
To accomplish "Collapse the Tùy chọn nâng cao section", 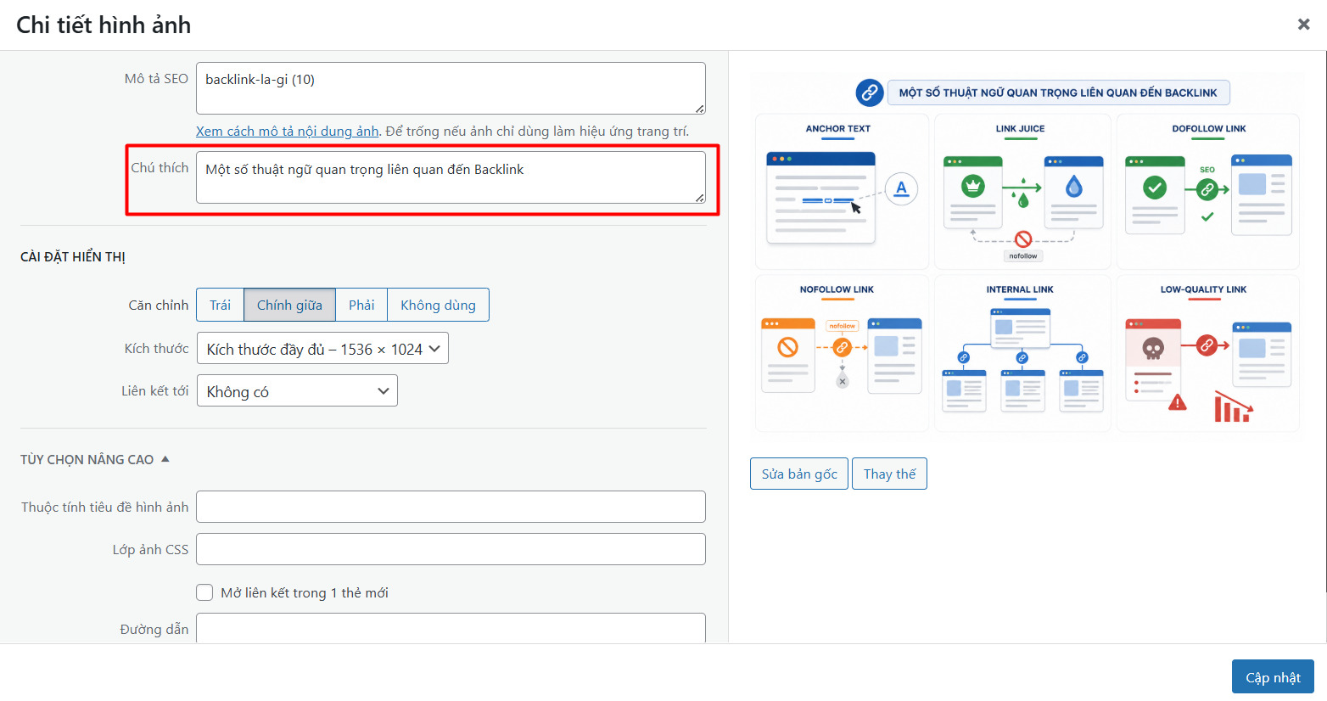I will [95, 459].
